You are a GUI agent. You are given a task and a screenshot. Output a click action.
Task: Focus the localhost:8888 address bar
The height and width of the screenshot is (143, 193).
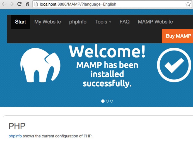click(112, 4)
